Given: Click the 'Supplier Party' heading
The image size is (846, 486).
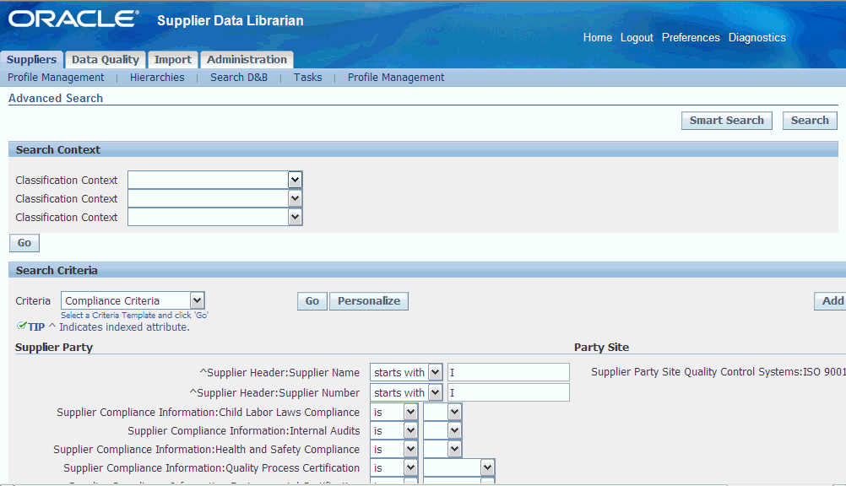Looking at the screenshot, I should pyautogui.click(x=54, y=348).
